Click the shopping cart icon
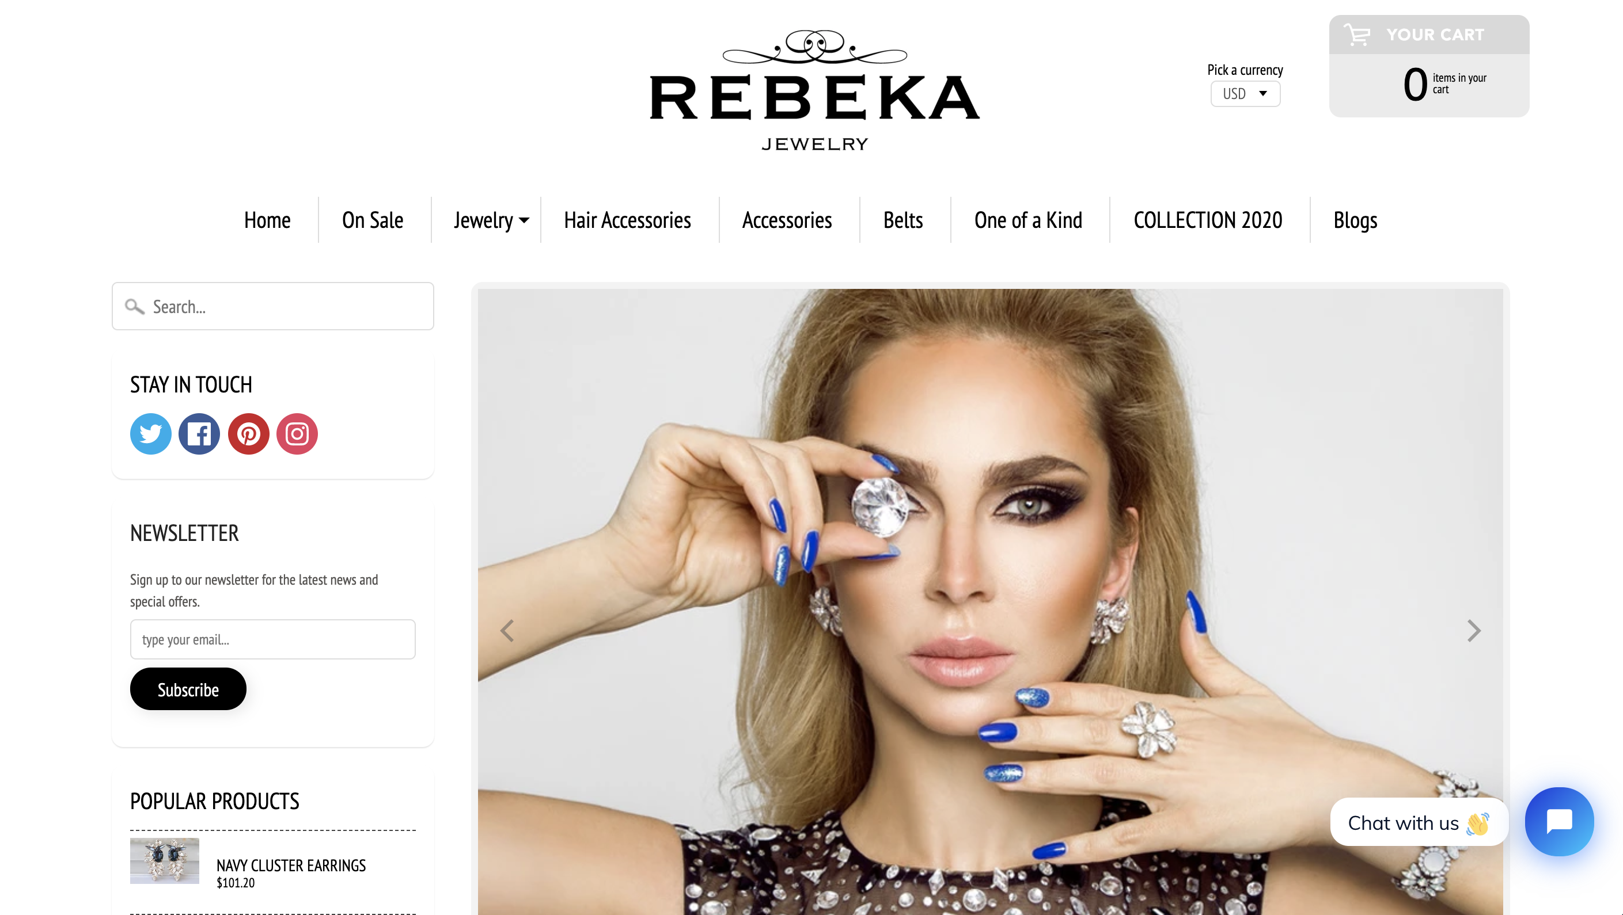 [1356, 35]
